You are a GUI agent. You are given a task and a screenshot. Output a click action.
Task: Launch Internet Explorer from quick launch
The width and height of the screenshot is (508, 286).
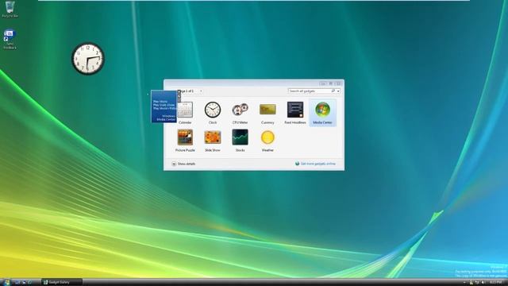point(30,283)
